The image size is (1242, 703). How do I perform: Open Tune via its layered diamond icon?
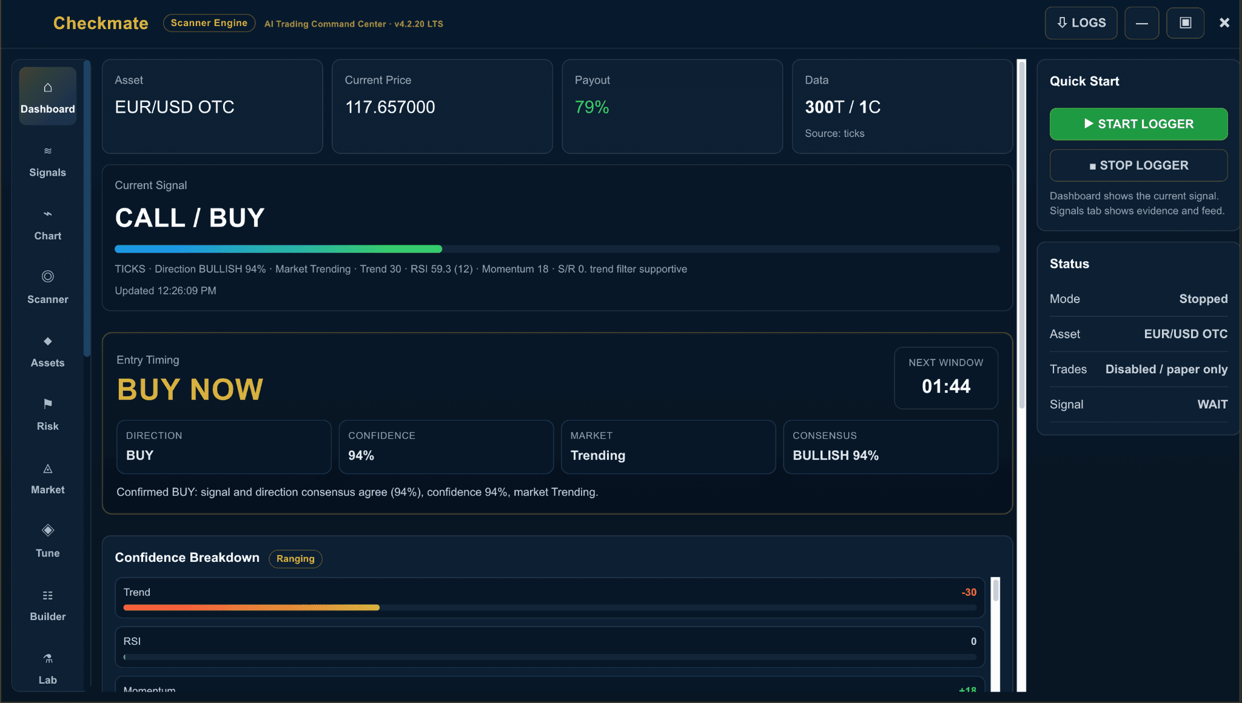48,530
